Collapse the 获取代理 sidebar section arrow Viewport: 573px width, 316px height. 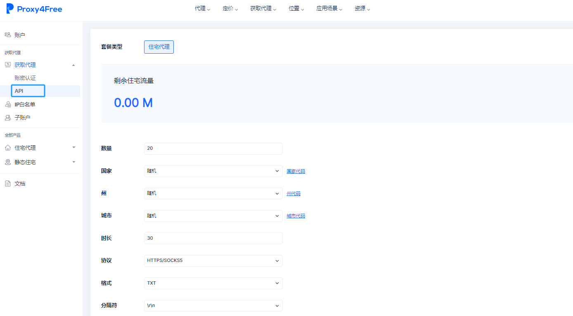tap(73, 65)
